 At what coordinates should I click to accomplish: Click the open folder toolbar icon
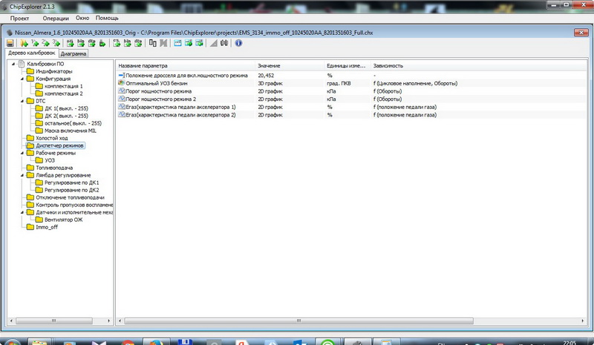pyautogui.click(x=25, y=43)
